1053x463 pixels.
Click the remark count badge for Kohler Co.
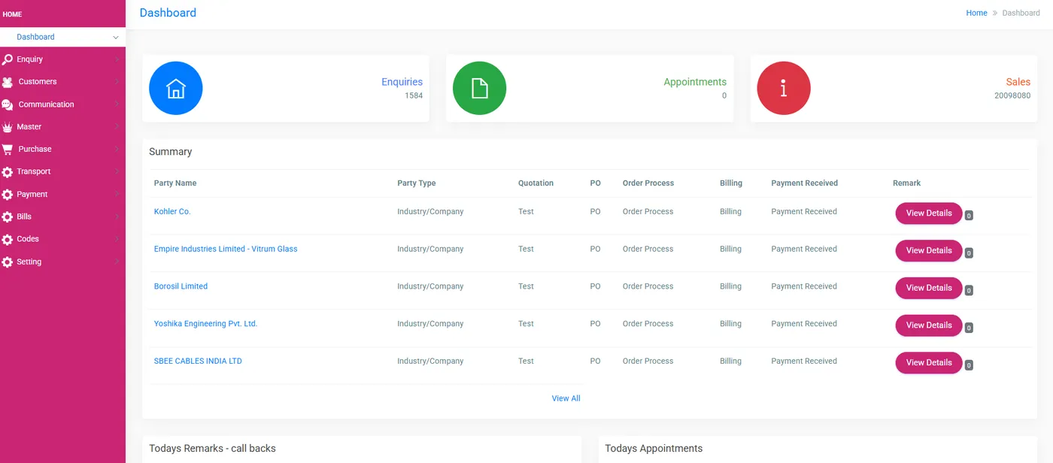(x=969, y=216)
